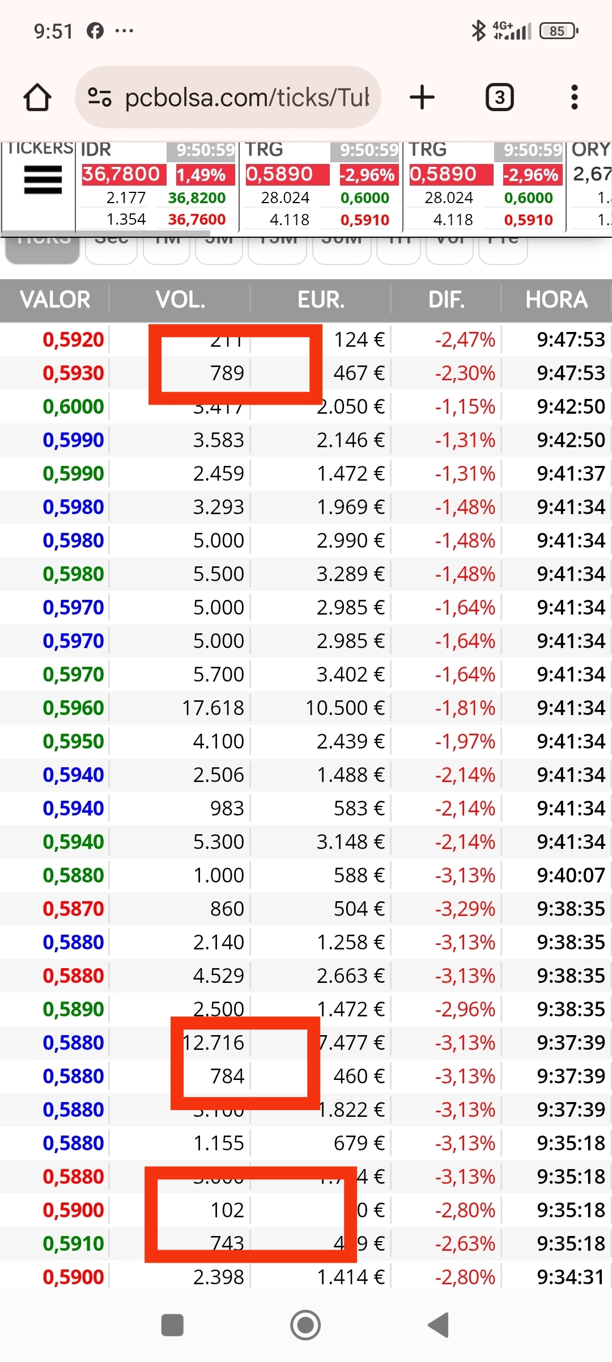Open the tab switcher showing 3 tabs
The height and width of the screenshot is (1362, 612).
(500, 97)
